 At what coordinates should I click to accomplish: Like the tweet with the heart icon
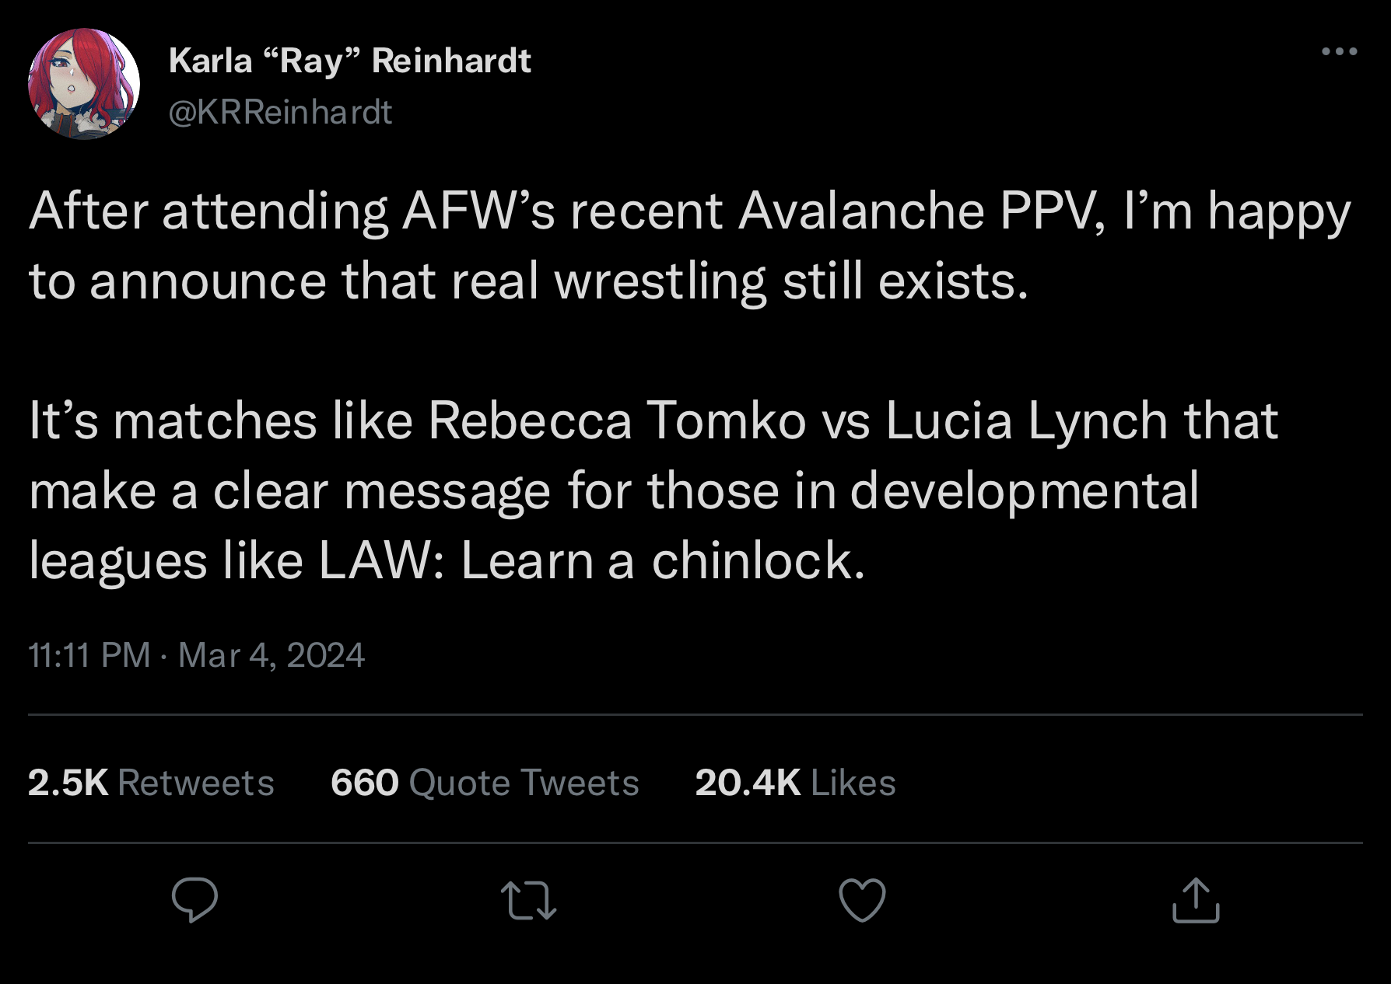click(862, 900)
